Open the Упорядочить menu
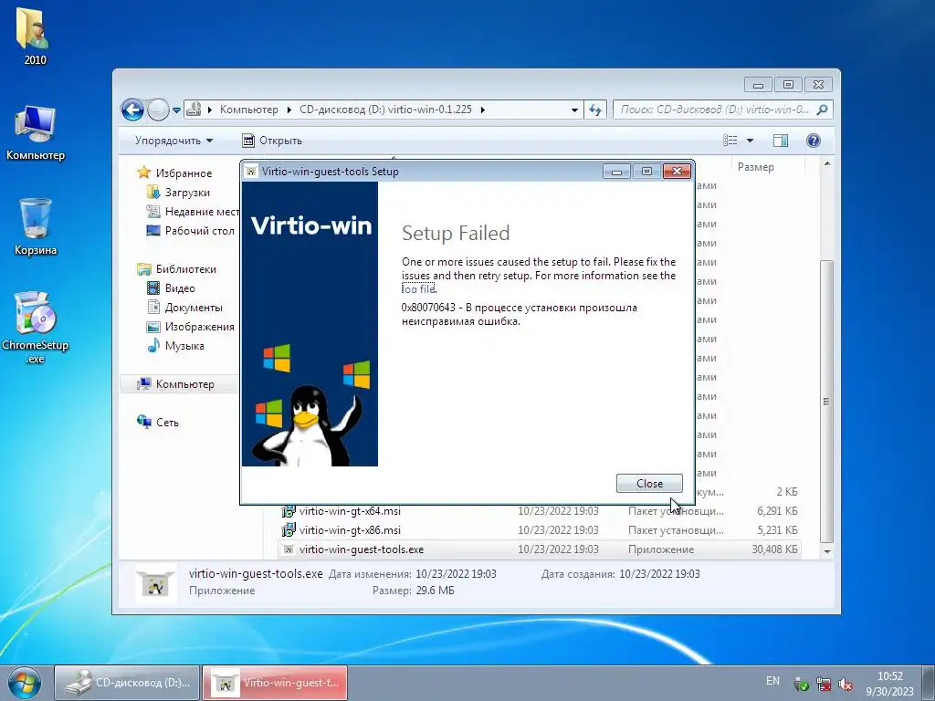The width and height of the screenshot is (935, 701). click(173, 141)
